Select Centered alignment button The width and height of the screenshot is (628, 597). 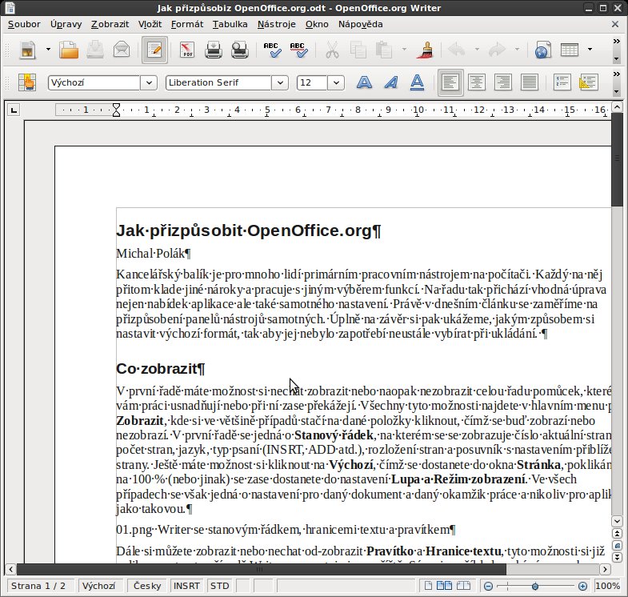[477, 82]
